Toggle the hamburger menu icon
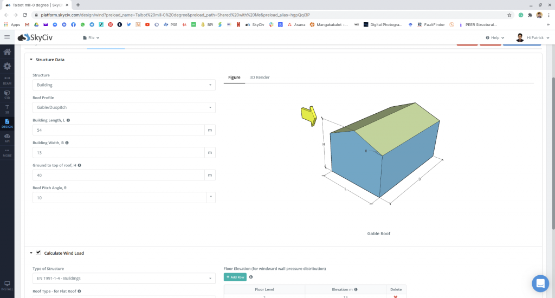The height and width of the screenshot is (298, 555). (x=7, y=37)
